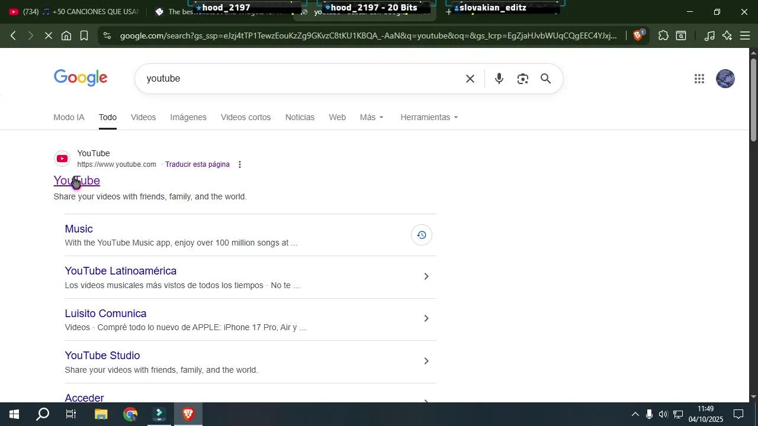Open the Google account profile avatar
758x426 pixels.
click(x=725, y=79)
